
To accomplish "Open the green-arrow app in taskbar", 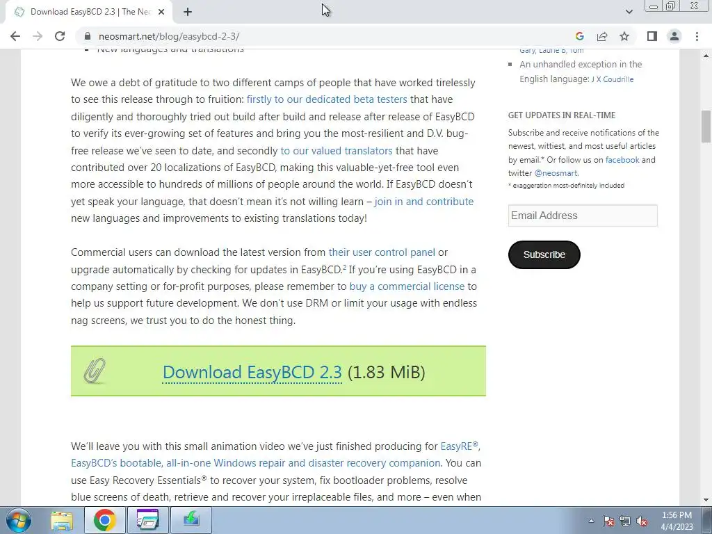I will coord(191,520).
